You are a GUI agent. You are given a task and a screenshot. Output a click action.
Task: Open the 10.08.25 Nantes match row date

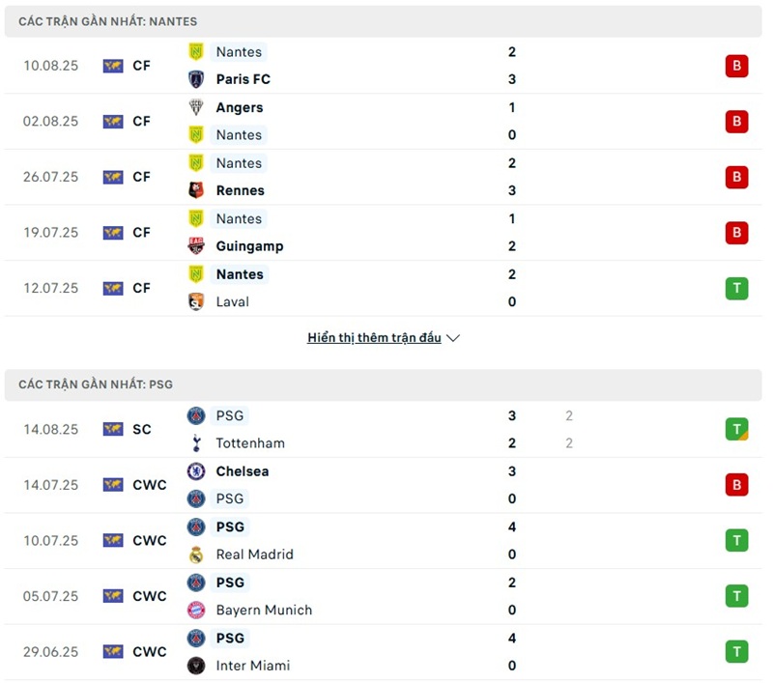coord(51,66)
